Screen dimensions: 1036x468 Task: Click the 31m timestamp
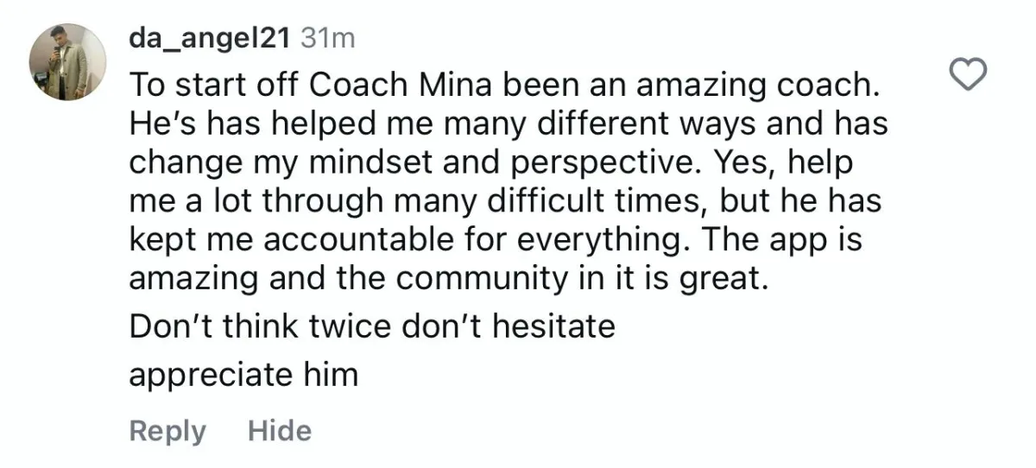(326, 38)
